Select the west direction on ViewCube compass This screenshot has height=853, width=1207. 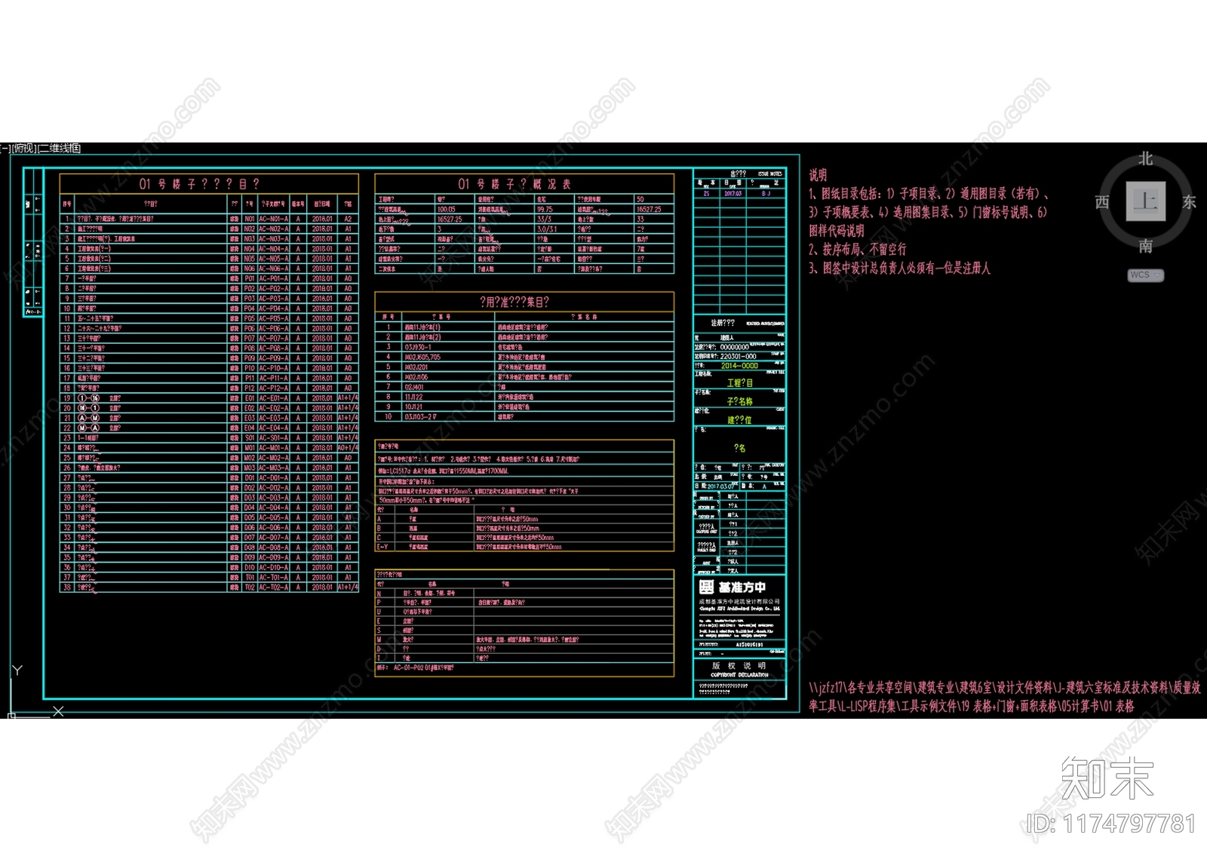1102,202
